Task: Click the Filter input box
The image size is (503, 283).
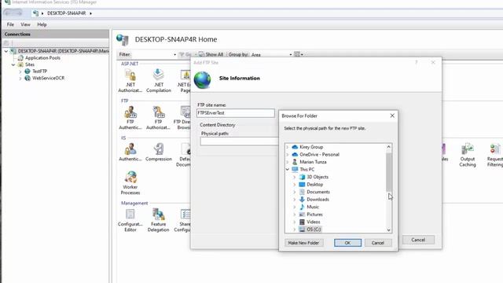Action: [x=154, y=54]
